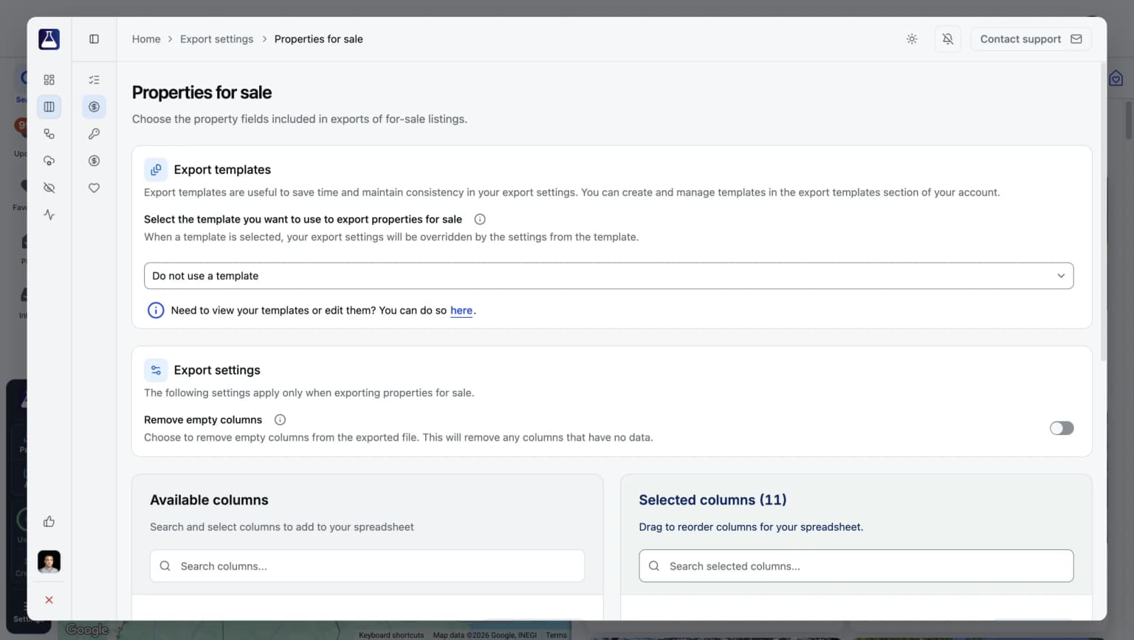Focus the Search columns input
The image size is (1134, 640).
pos(367,566)
